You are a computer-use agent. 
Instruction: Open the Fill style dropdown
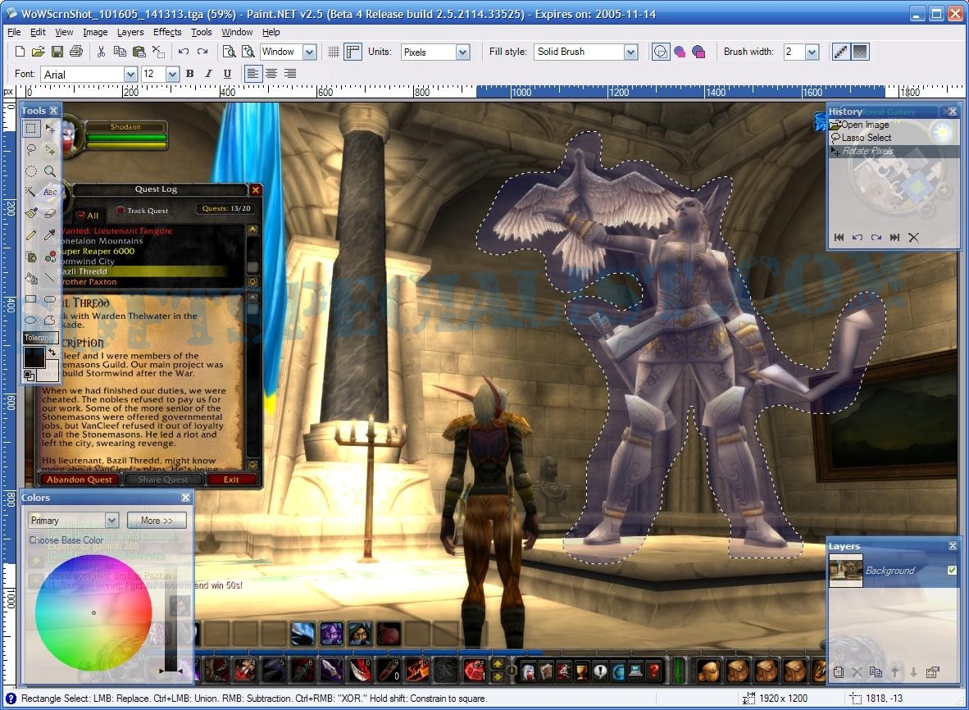click(x=630, y=52)
